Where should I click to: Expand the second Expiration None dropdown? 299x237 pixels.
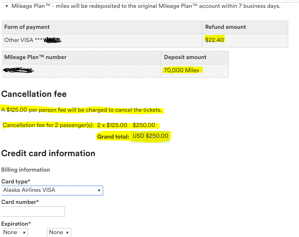pyautogui.click(x=59, y=233)
